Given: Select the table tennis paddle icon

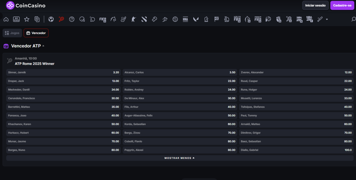Looking at the screenshot, I should (x=92, y=19).
